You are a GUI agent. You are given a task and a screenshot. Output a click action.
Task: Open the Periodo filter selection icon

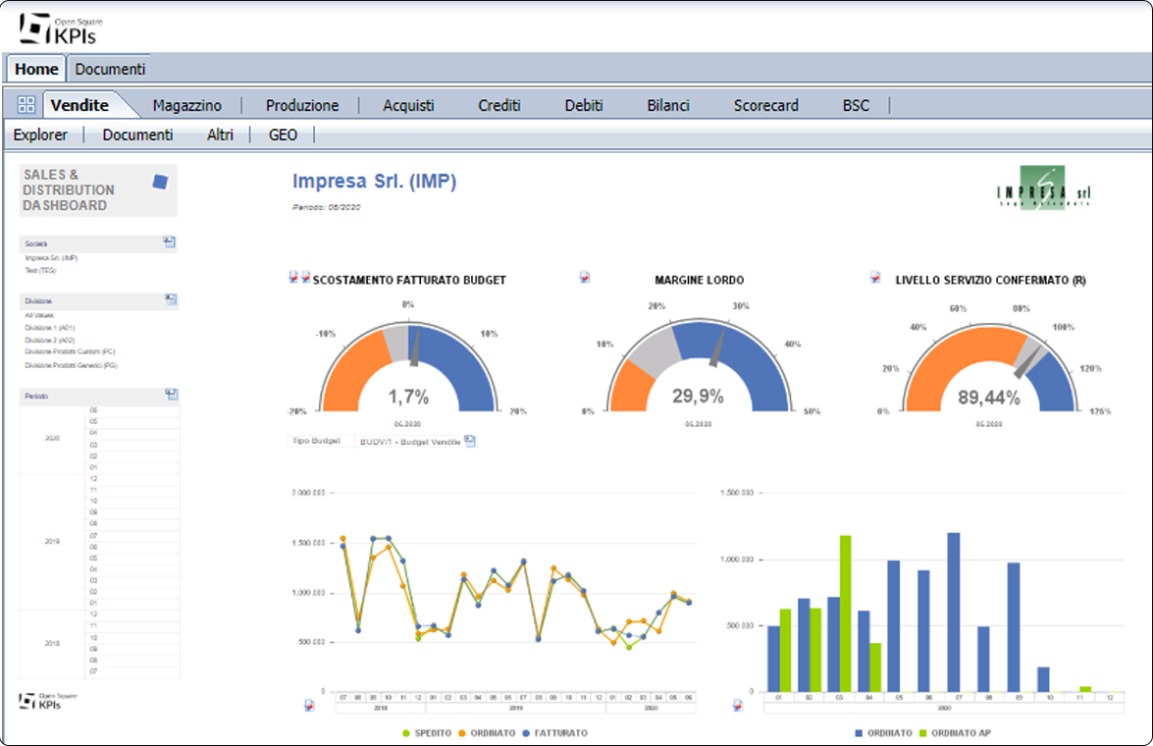tap(172, 395)
